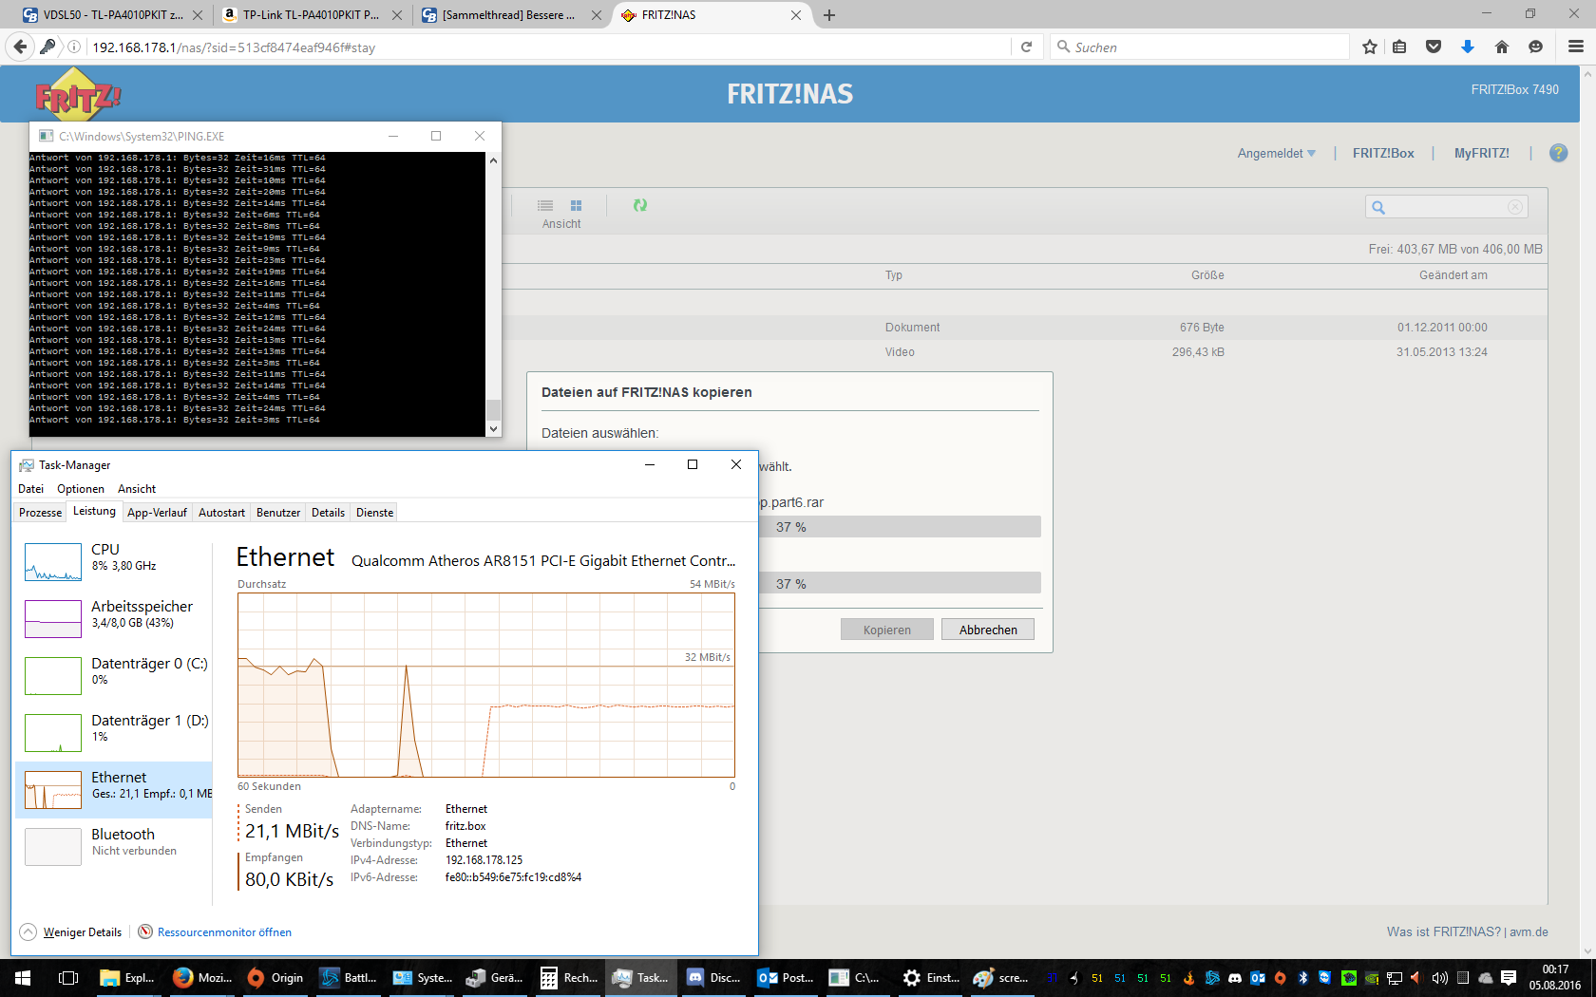Open the 'Was ist FRITZ!NAS?' link
This screenshot has height=997, width=1596.
click(1444, 932)
